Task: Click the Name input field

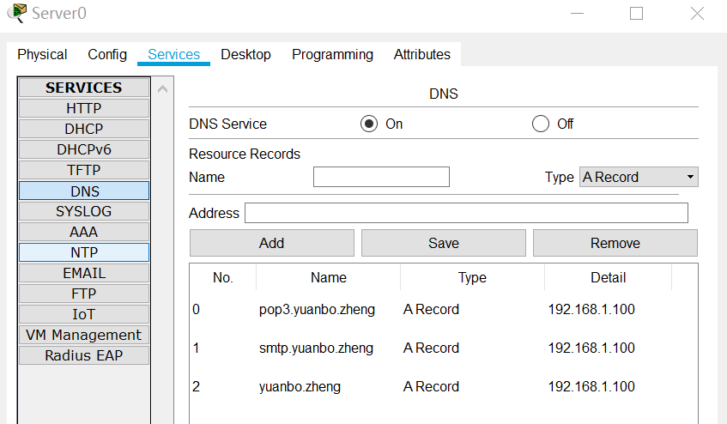Action: (x=381, y=177)
